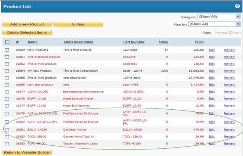The width and height of the screenshot is (243, 156).
Task: Click Return to Website Builder button
Action: tap(27, 152)
